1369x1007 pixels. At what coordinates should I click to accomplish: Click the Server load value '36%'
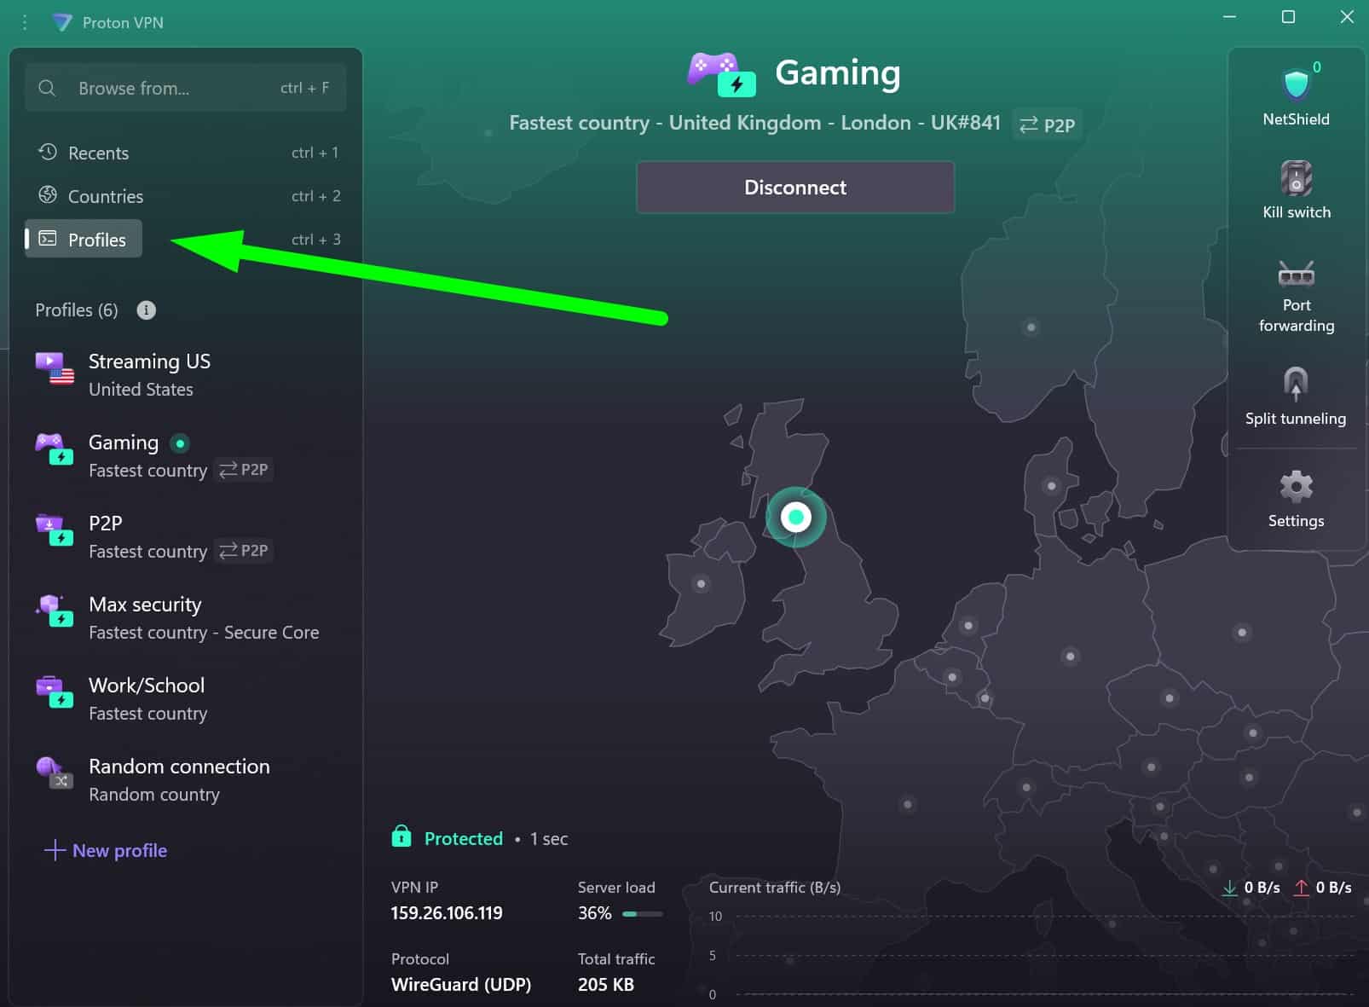[x=595, y=913]
